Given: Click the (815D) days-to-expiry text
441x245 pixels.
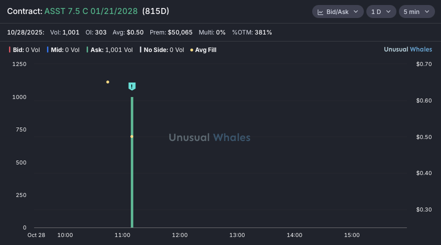Looking at the screenshot, I should tap(155, 11).
